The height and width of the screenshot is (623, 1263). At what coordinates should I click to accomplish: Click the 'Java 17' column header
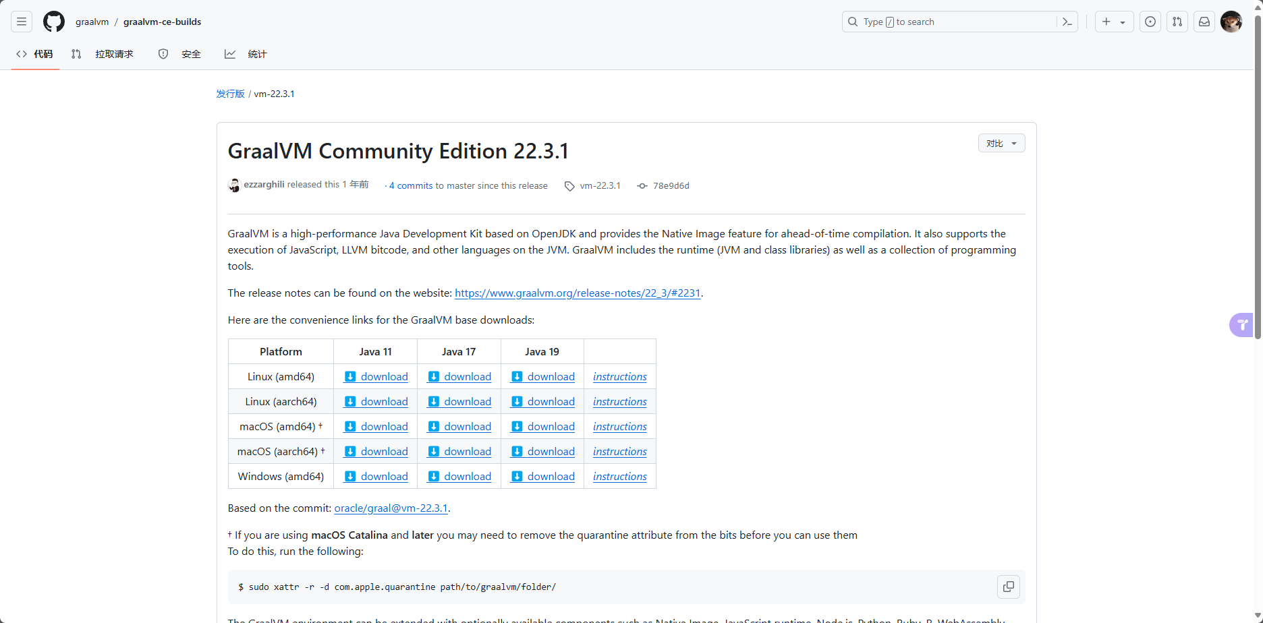pos(459,352)
